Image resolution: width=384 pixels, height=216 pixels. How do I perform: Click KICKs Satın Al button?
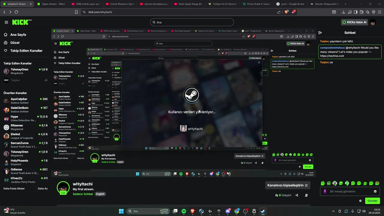355,22
